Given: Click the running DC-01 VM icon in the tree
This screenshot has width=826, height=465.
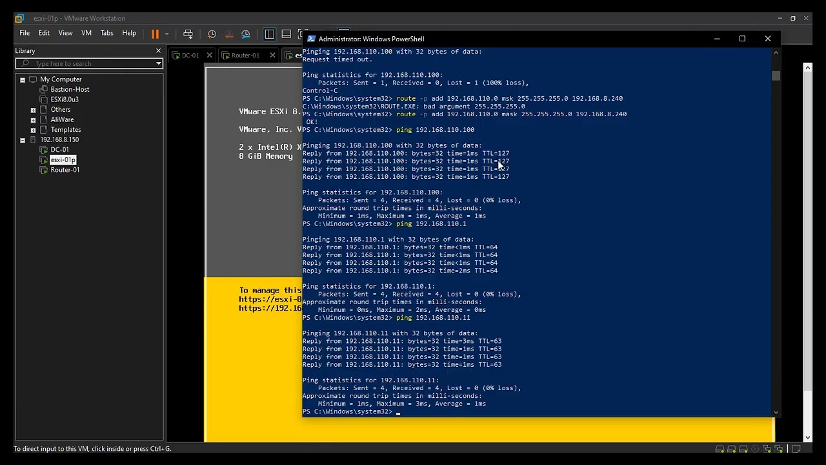Looking at the screenshot, I should pyautogui.click(x=43, y=150).
